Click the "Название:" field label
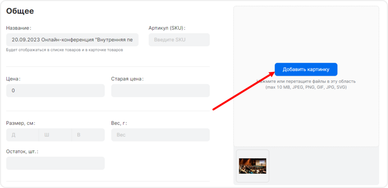The width and height of the screenshot is (388, 188). point(19,28)
